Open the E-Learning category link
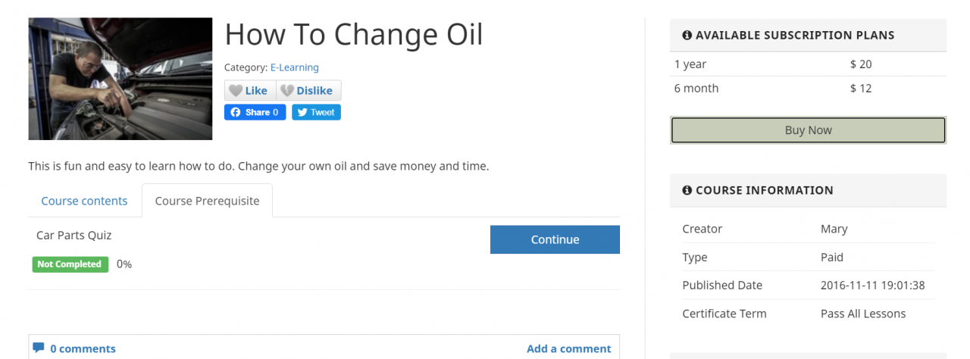This screenshot has height=359, width=970. [x=294, y=67]
